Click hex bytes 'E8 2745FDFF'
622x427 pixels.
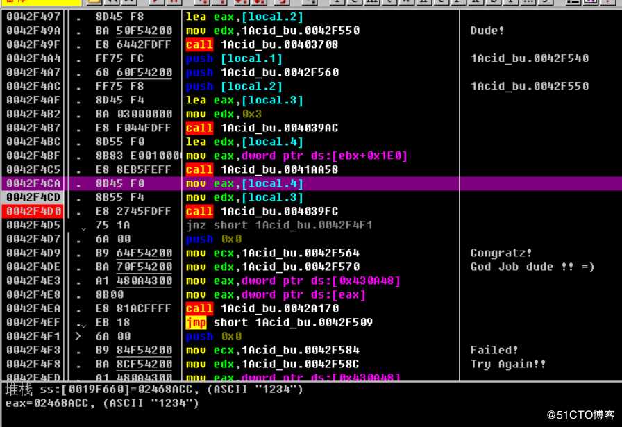(133, 212)
